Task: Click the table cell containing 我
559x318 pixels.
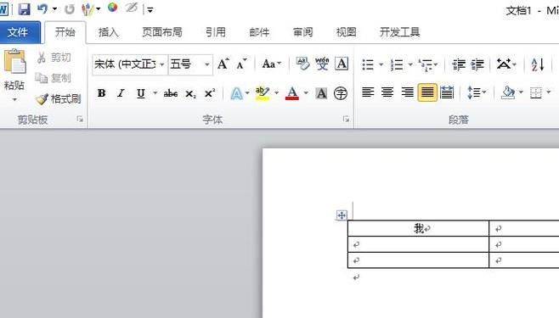Action: [418, 228]
